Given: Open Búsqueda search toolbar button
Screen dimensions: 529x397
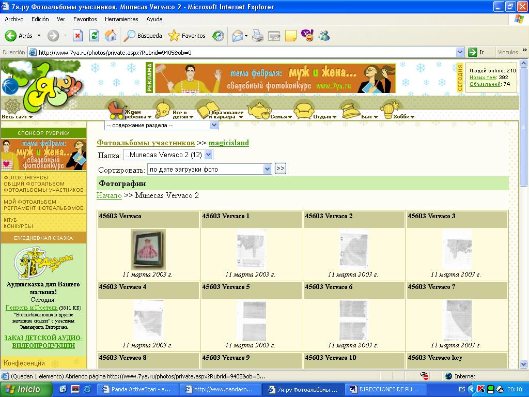Looking at the screenshot, I should [143, 36].
